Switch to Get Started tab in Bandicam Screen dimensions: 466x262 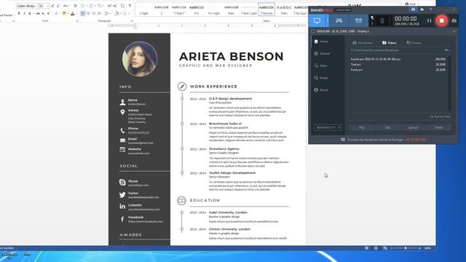pos(363,43)
